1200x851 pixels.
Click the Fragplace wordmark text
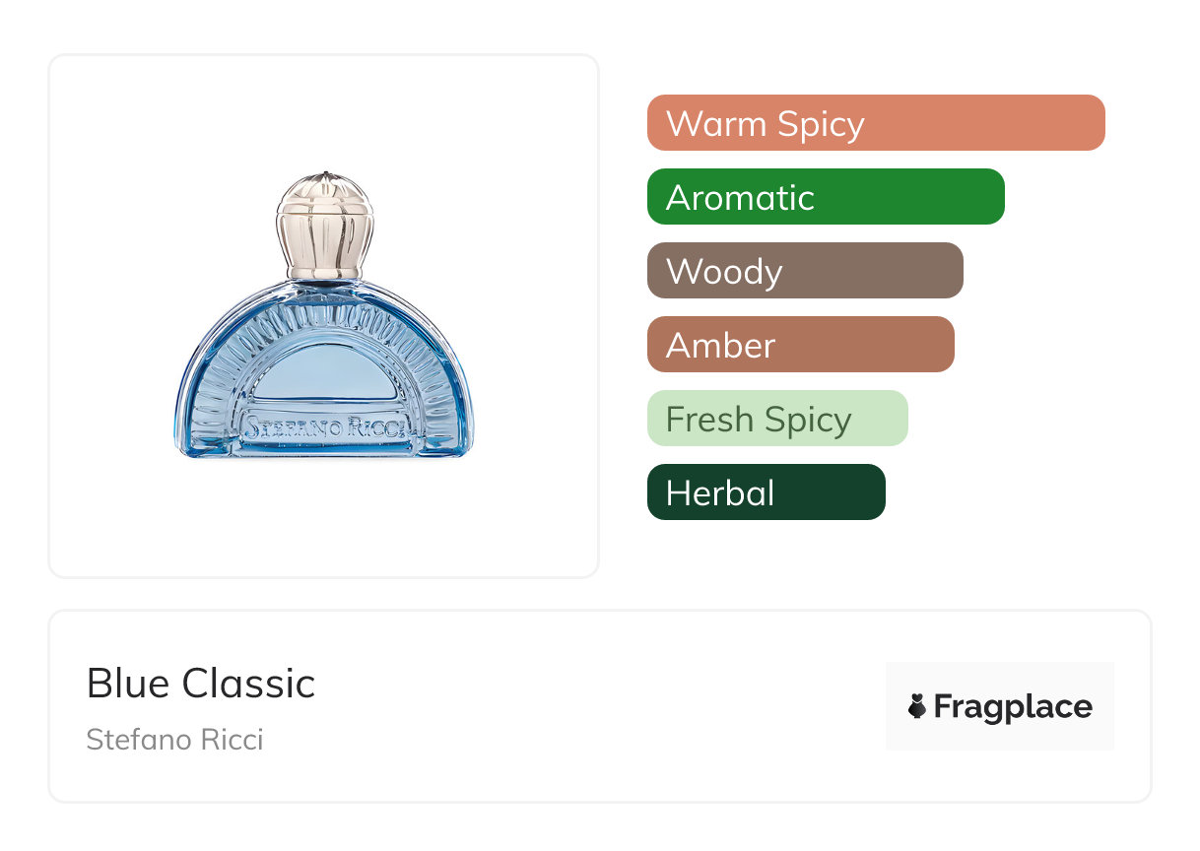click(1013, 707)
